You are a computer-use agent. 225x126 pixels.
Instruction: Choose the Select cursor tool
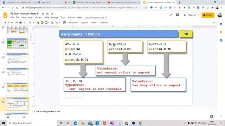click(x=38, y=22)
